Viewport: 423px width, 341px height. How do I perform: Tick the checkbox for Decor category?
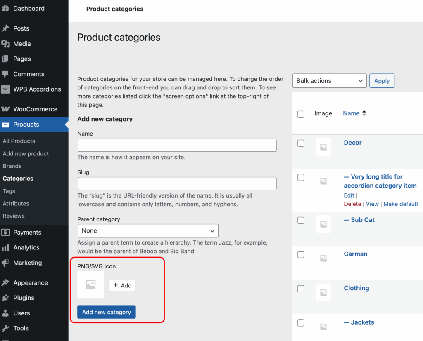click(301, 143)
